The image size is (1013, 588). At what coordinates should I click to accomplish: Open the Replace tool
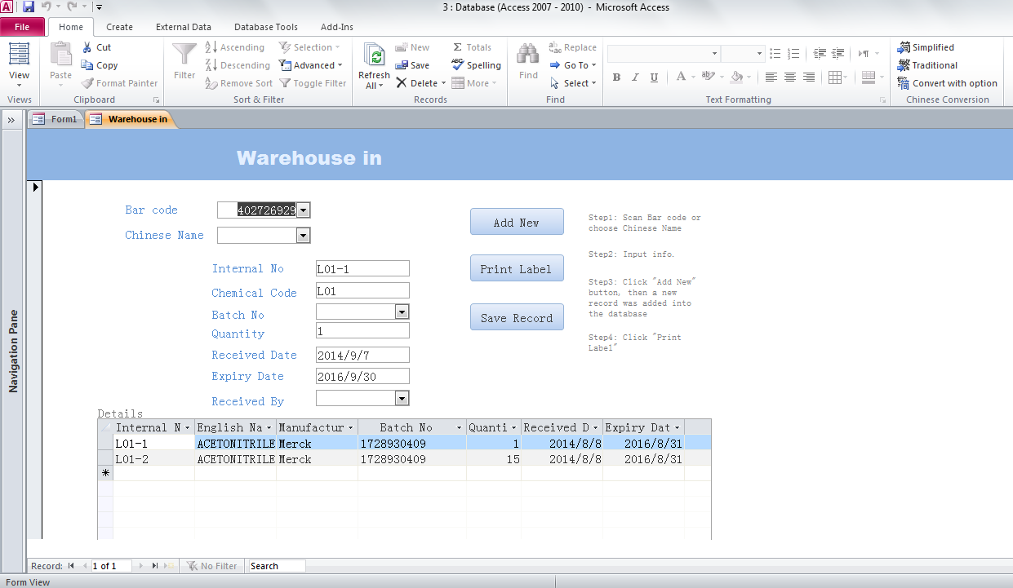click(573, 47)
